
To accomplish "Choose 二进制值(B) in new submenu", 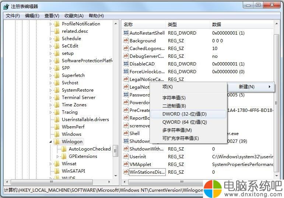I will coord(188,106).
